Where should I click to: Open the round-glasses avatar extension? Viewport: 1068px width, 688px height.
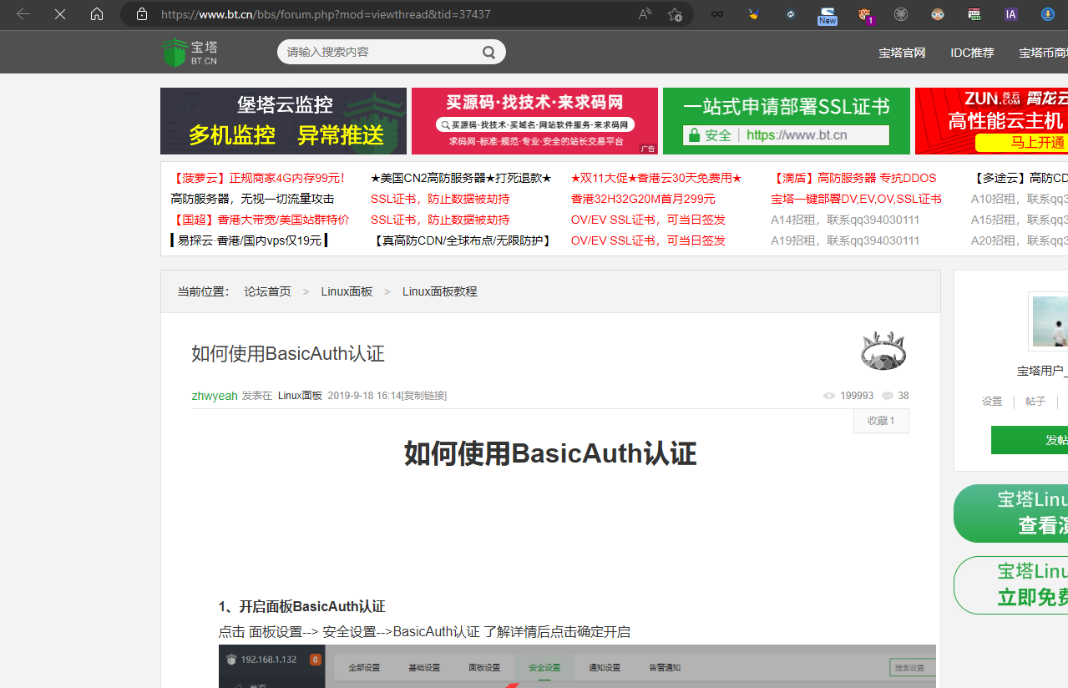pyautogui.click(x=938, y=14)
